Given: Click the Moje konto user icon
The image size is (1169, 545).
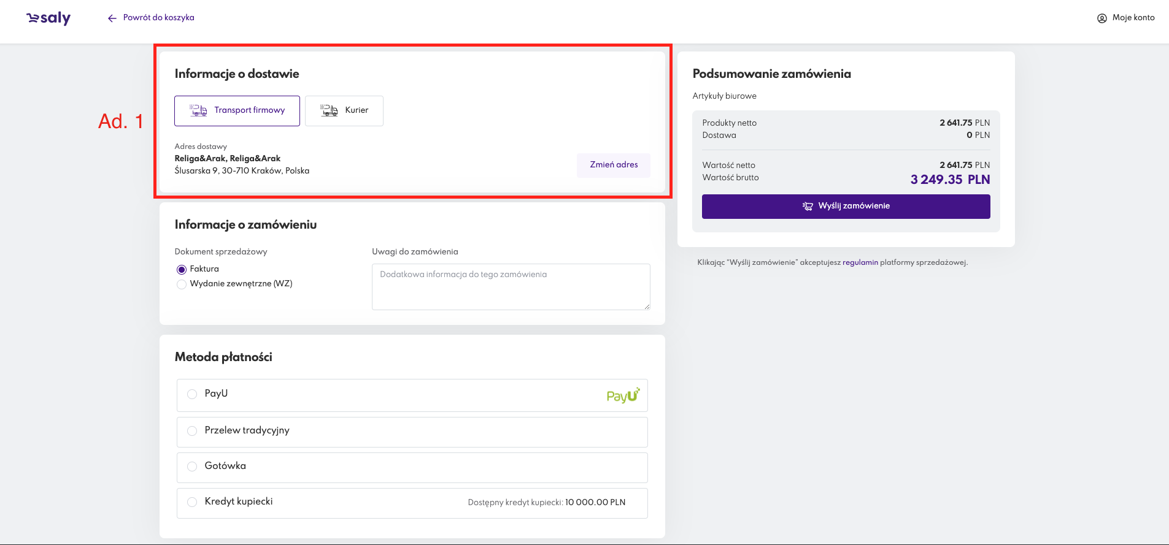Looking at the screenshot, I should click(x=1101, y=18).
